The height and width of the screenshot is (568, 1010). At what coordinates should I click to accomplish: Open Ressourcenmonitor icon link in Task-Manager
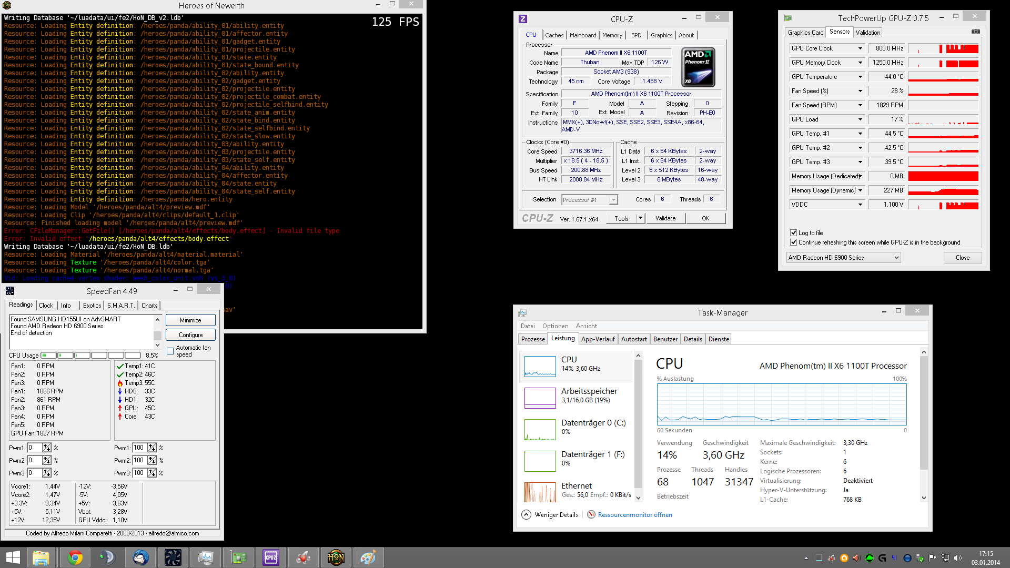point(591,515)
